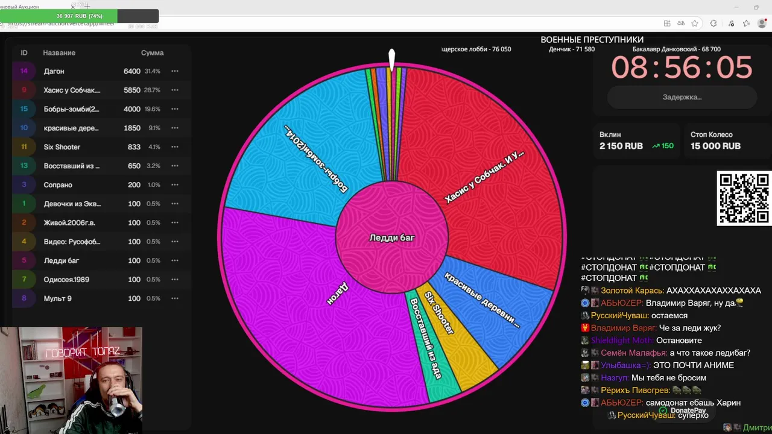Click the Ледди баг wheel center
This screenshot has width=772, height=434.
pyautogui.click(x=392, y=237)
